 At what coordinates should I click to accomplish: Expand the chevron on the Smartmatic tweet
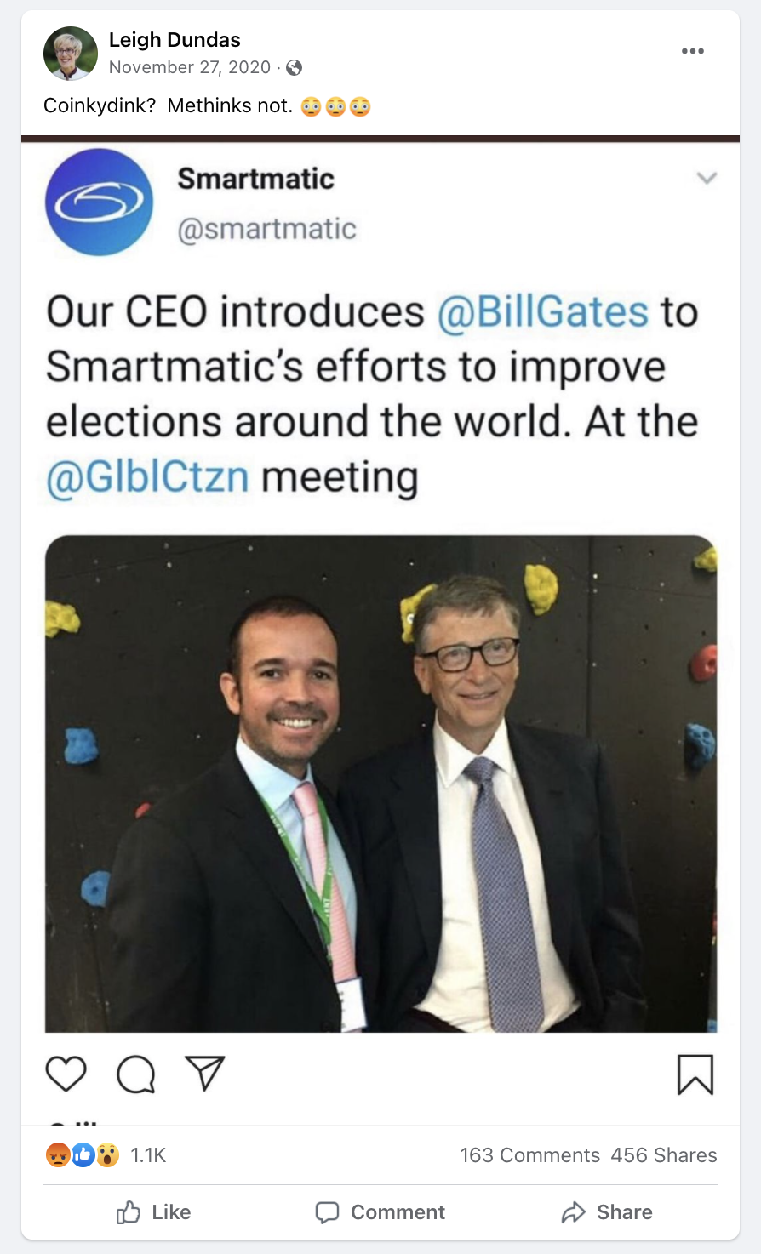click(x=707, y=178)
